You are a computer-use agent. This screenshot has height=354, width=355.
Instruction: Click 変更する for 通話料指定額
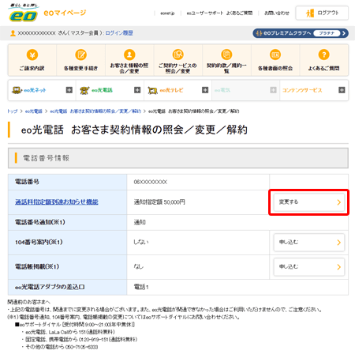point(309,202)
